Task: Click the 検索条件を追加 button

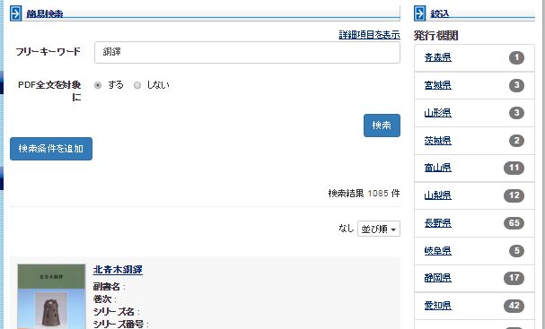Action: tap(51, 149)
